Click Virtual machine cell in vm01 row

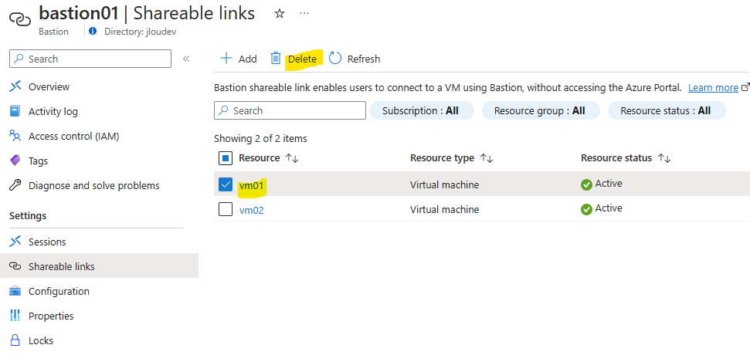(x=444, y=184)
